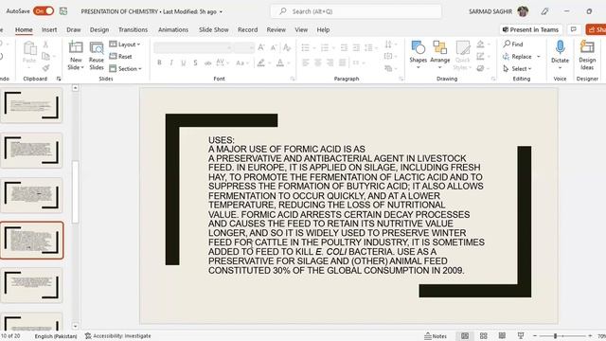Screen dimensions: 606x341
Task: Click the Text Highlight Color icon
Action: click(x=261, y=63)
